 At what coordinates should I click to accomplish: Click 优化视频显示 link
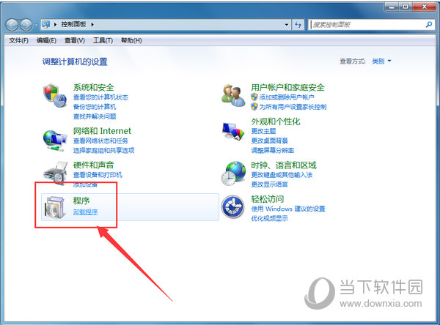click(270, 218)
